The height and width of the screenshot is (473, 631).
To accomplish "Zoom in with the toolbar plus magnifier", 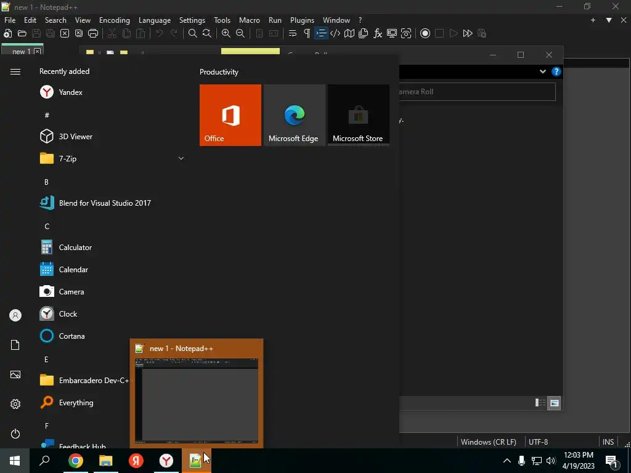I will point(226,33).
